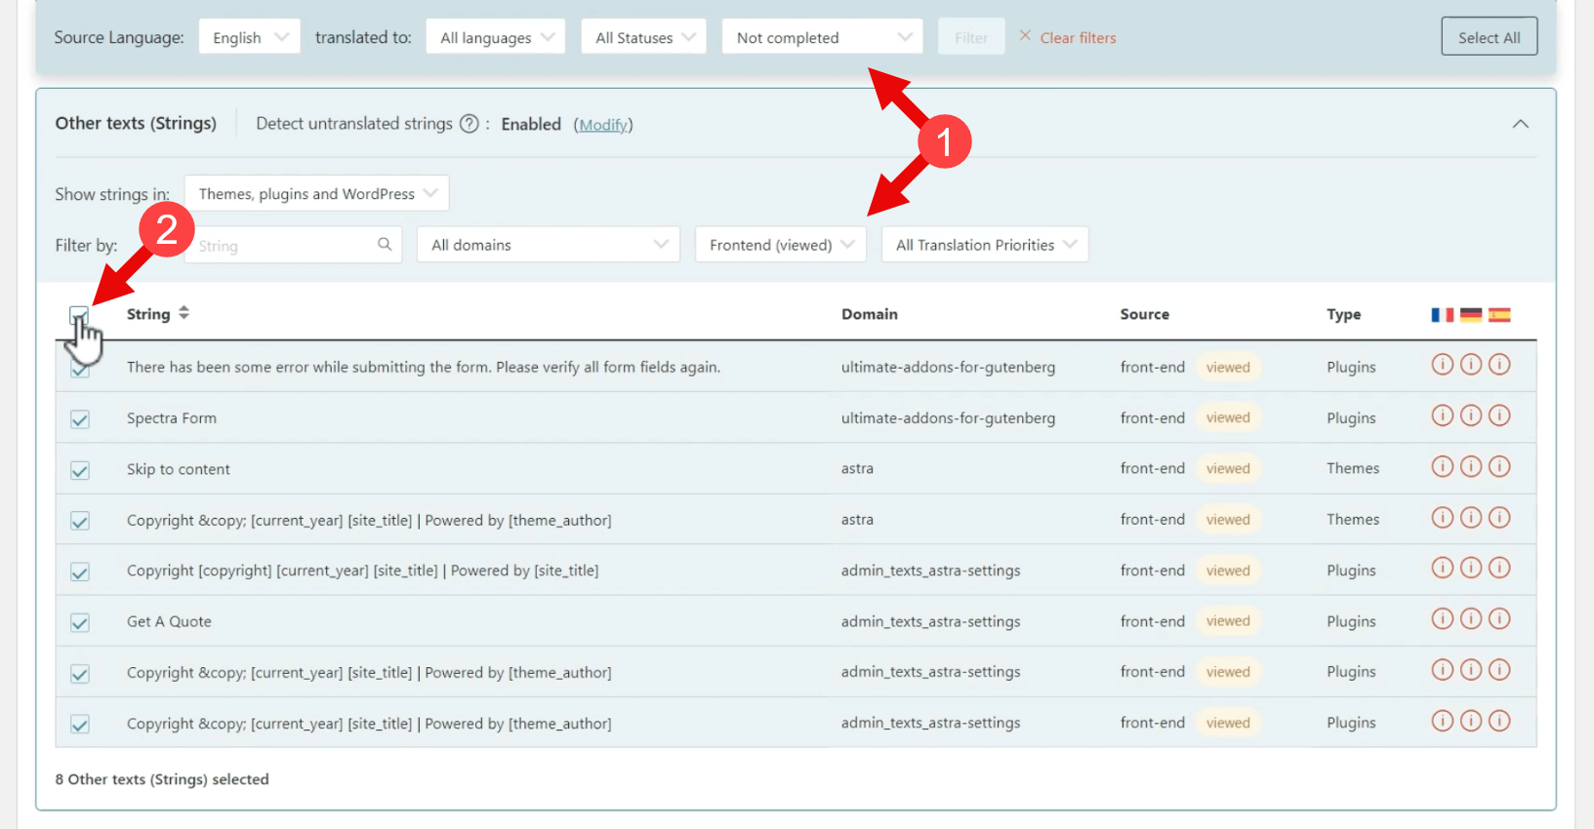1594x829 pixels.
Task: Click German status icon for 'Skip to content'
Action: pyautogui.click(x=1471, y=466)
